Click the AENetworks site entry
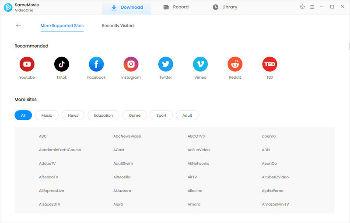Image resolution: width=350 pixels, height=223 pixels. click(199, 164)
